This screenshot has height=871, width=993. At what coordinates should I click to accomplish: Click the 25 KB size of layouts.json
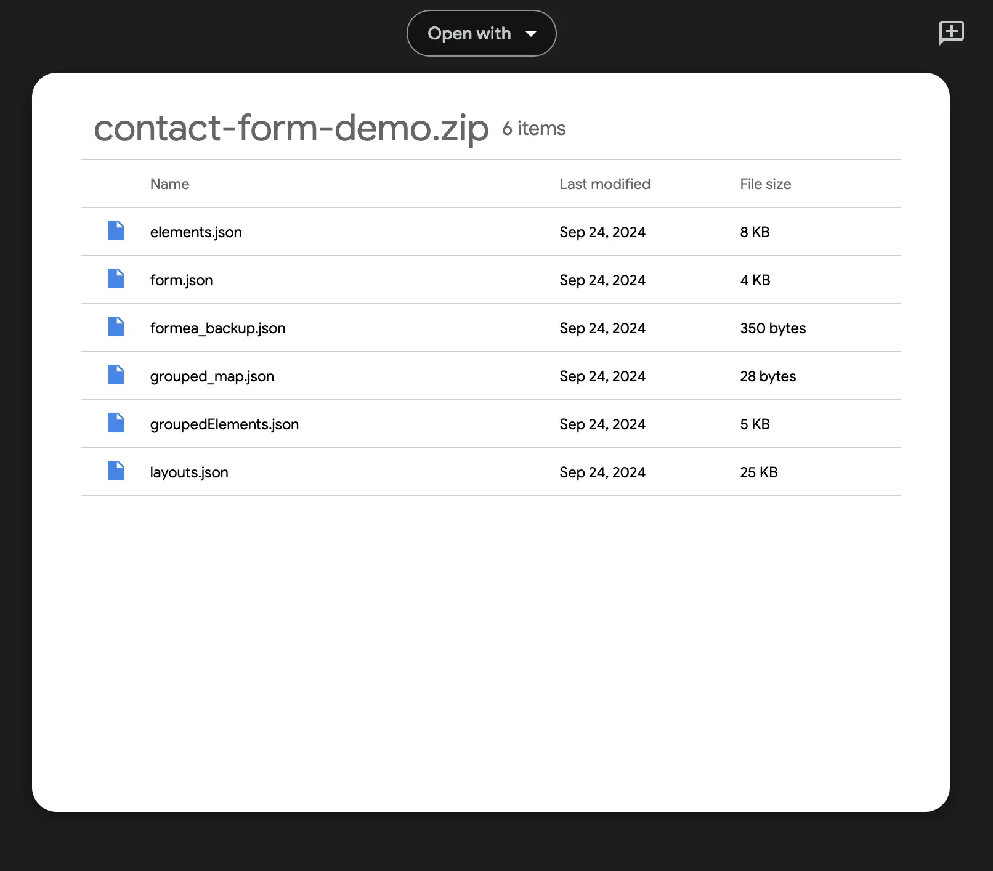(758, 472)
